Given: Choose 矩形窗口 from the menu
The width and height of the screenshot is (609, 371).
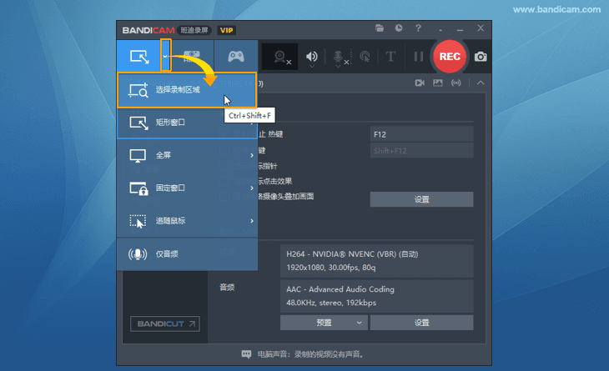Looking at the screenshot, I should (x=187, y=123).
